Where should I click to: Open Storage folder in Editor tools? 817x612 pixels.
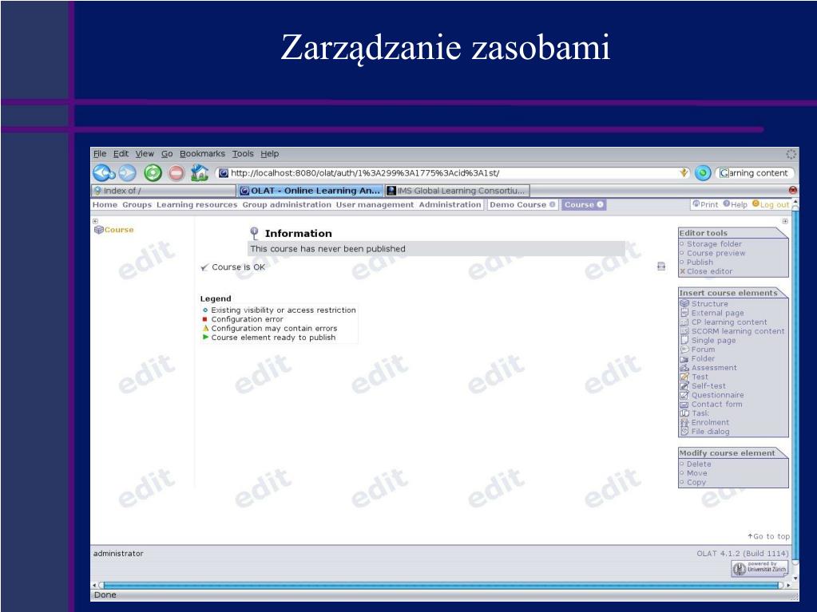point(714,244)
